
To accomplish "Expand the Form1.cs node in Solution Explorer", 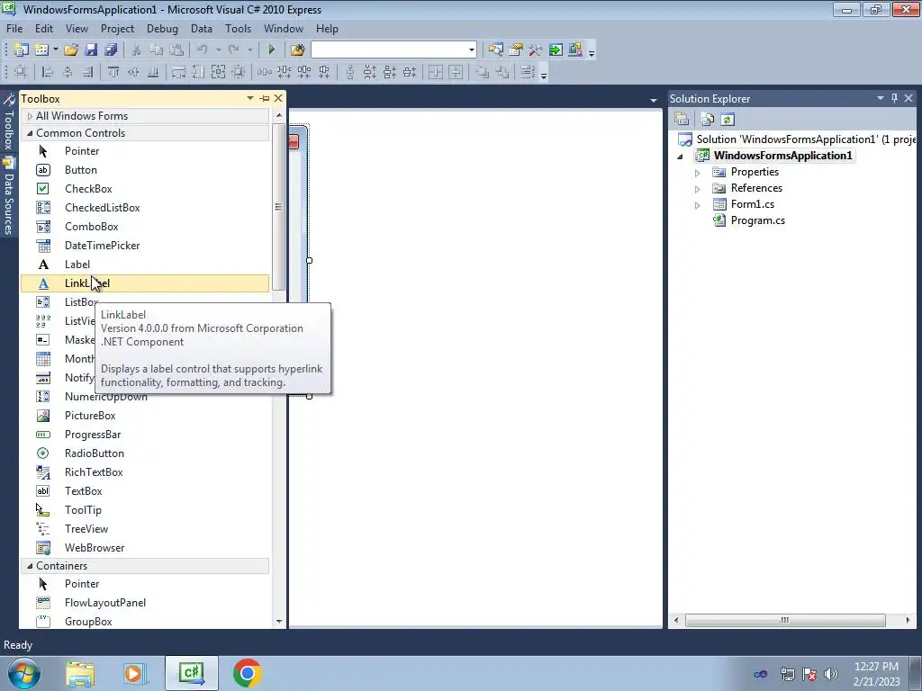I will [x=698, y=205].
